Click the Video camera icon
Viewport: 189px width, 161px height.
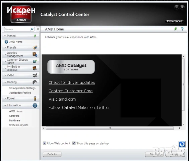[x=35, y=75]
